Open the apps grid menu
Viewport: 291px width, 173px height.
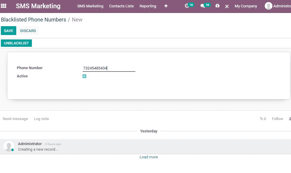(x=4, y=6)
